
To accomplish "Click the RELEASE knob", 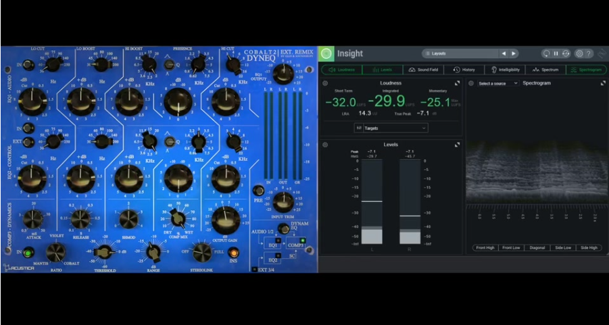I will (80, 220).
